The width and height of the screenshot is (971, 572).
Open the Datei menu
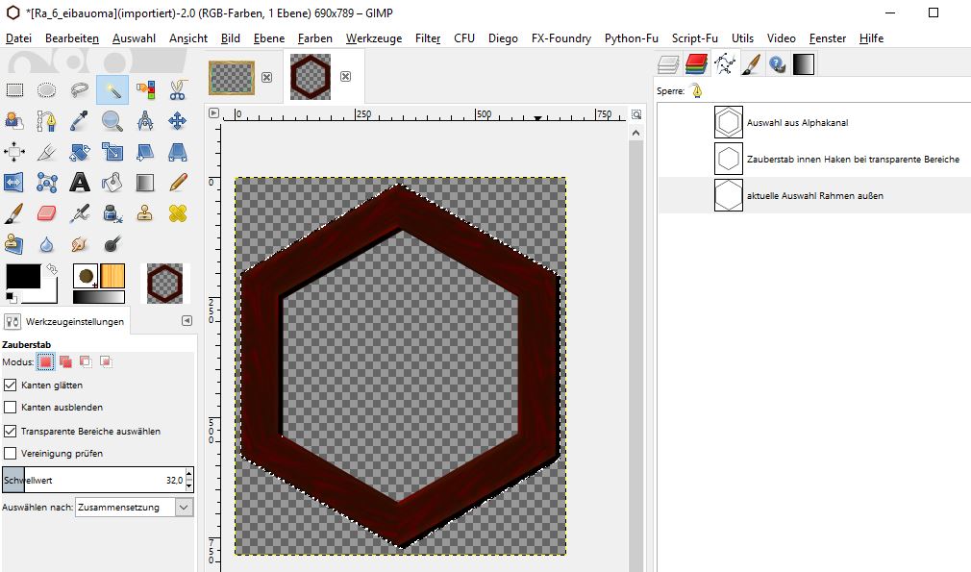coord(18,38)
